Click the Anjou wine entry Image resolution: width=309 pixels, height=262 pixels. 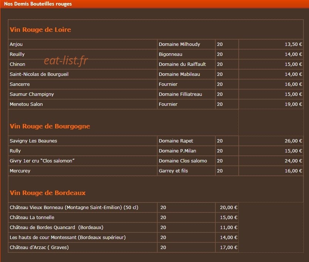(16, 44)
